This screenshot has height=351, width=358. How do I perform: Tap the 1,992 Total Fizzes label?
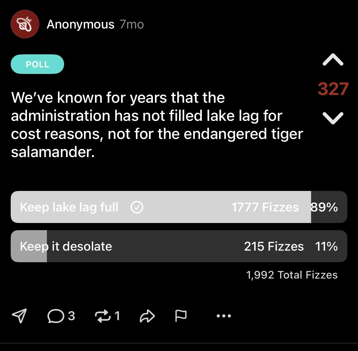pyautogui.click(x=292, y=275)
